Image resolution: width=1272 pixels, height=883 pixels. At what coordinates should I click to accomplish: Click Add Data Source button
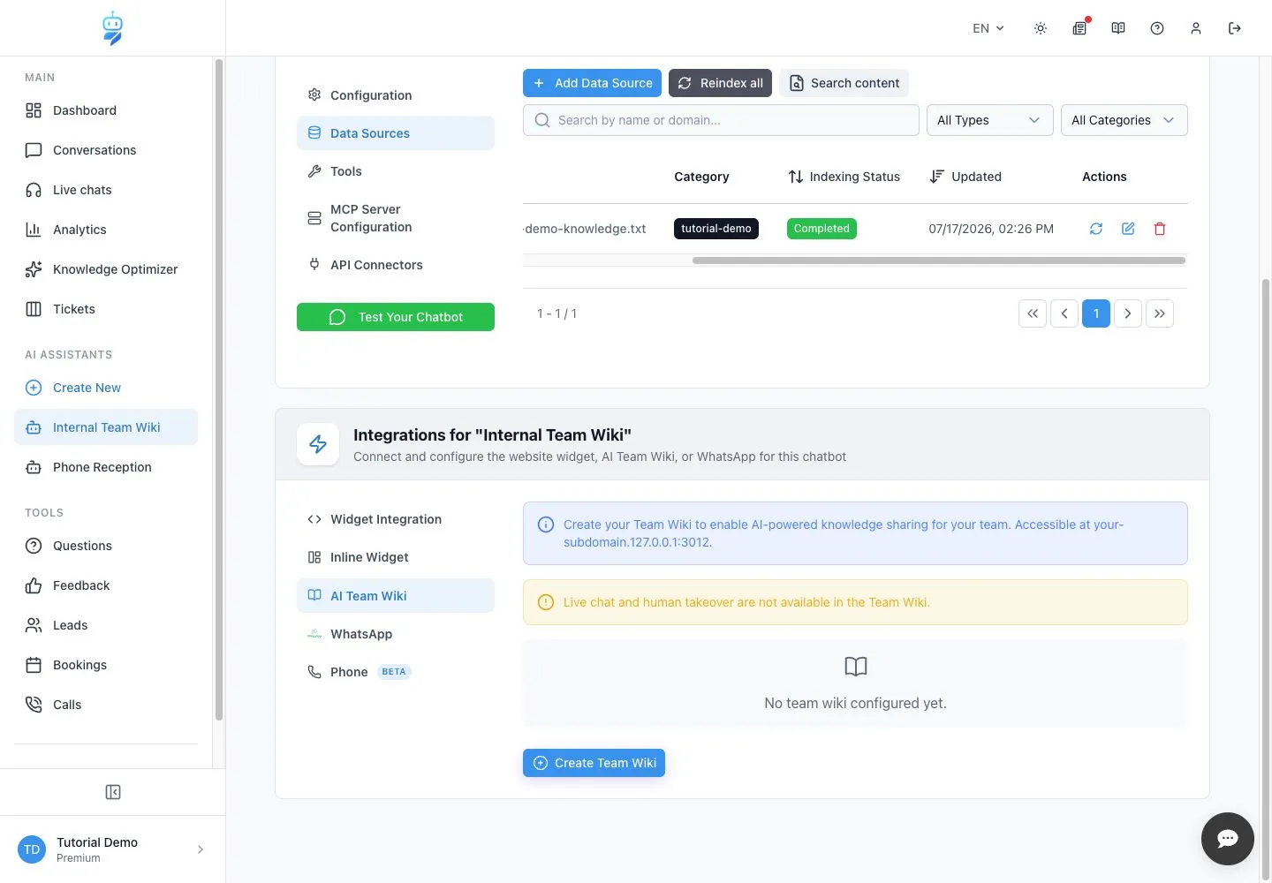tap(592, 83)
